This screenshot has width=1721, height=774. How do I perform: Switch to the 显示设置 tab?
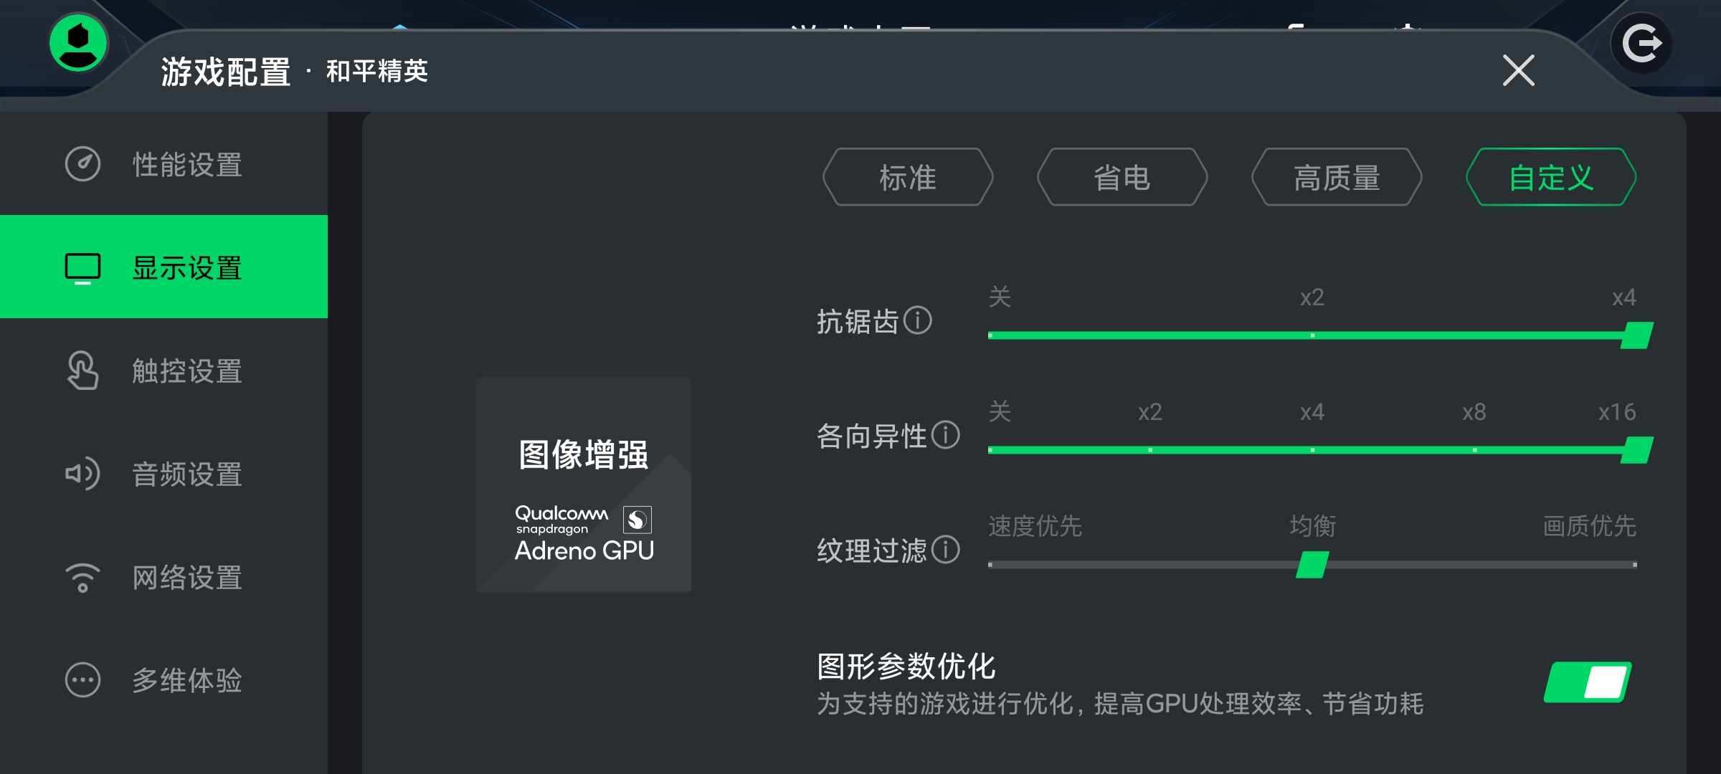pos(163,267)
